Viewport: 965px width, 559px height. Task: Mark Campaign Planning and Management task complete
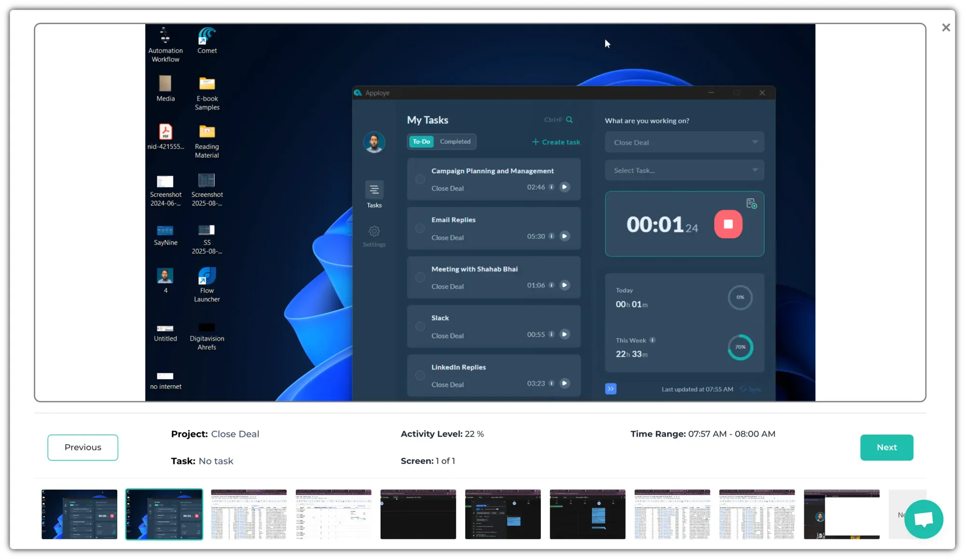420,179
